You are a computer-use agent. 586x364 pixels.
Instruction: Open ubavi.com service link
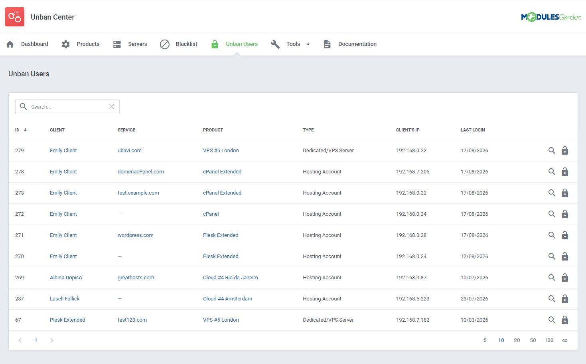click(130, 151)
